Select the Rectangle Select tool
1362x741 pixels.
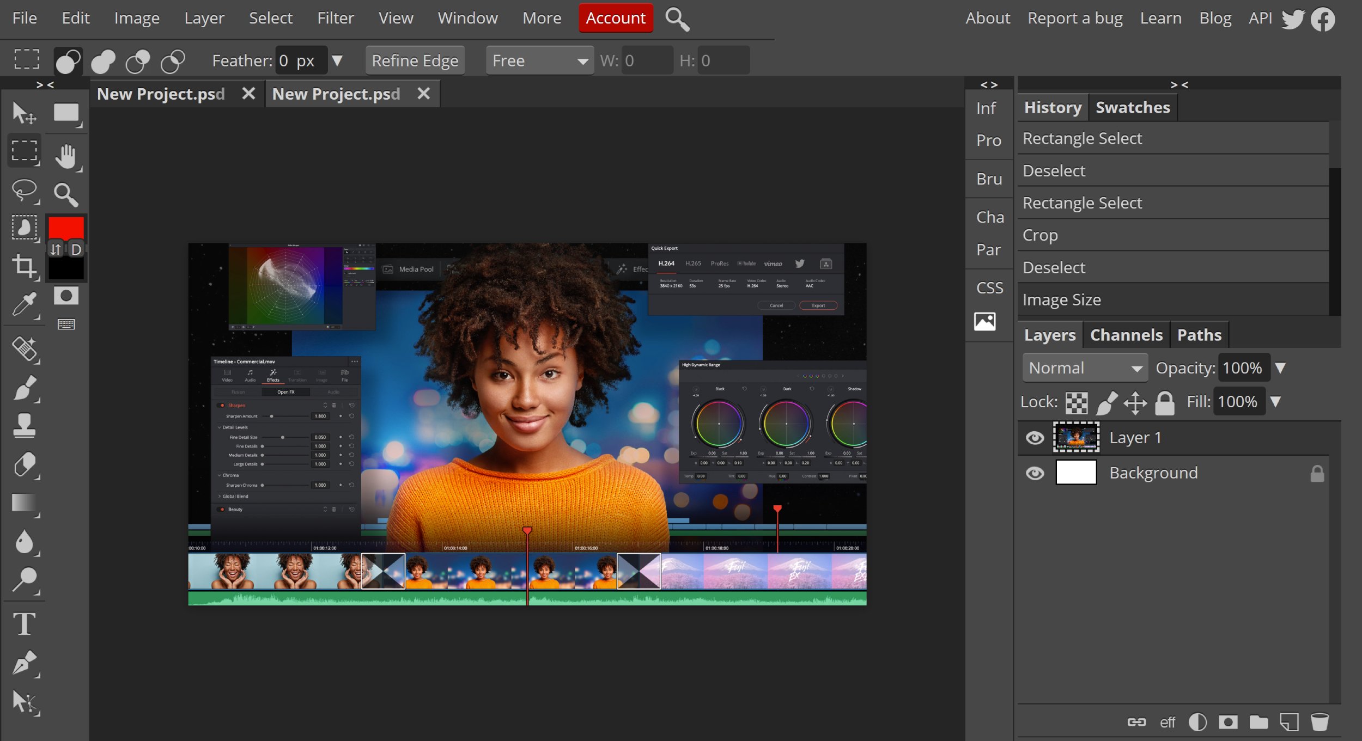tap(25, 151)
